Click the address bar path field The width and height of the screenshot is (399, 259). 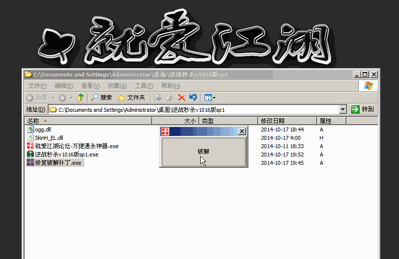[x=196, y=110]
